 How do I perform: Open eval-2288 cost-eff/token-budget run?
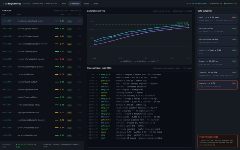pos(42,36)
